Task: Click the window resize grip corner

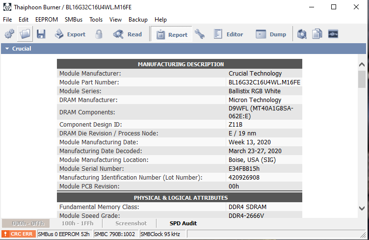Action: click(363, 234)
